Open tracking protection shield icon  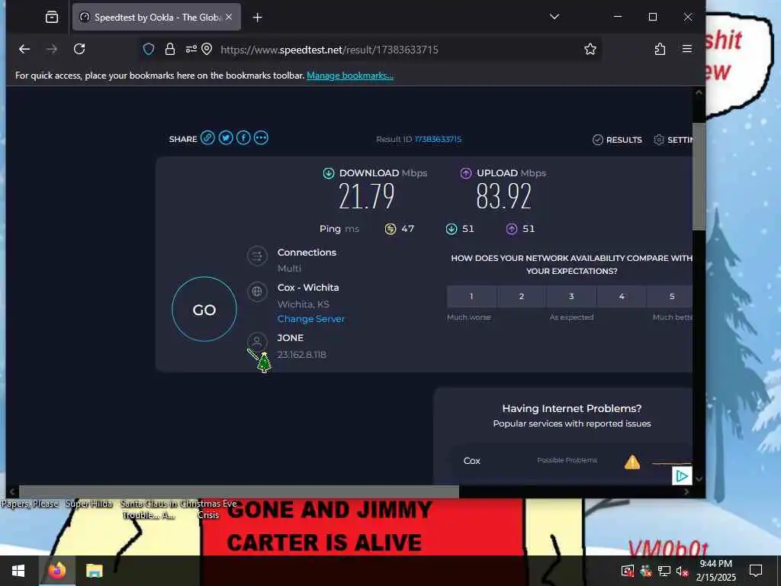coord(149,49)
